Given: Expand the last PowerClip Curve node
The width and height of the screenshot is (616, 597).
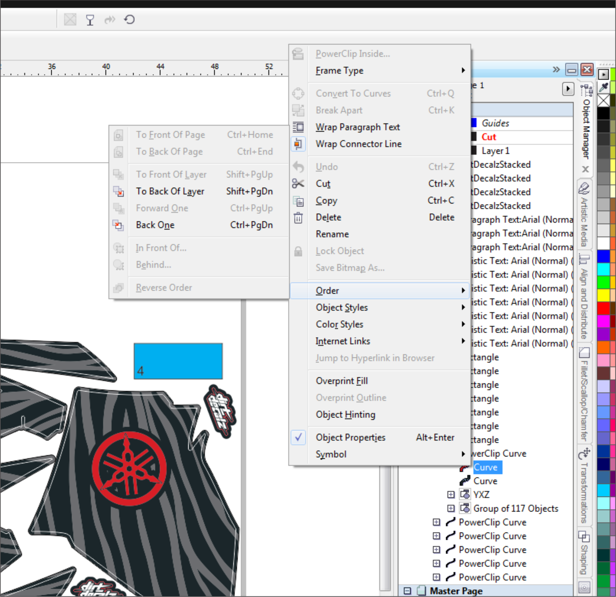Looking at the screenshot, I should tap(436, 577).
